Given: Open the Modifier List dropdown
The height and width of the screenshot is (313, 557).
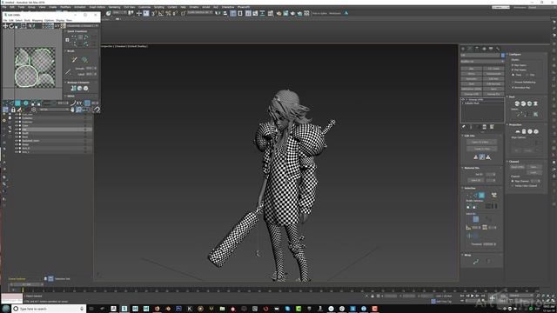Looking at the screenshot, I should 482,62.
